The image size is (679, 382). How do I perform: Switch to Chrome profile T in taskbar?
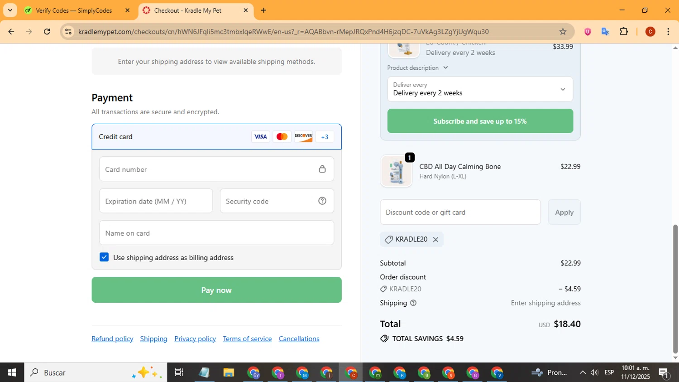(278, 373)
